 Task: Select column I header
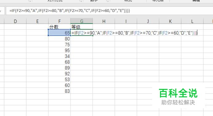coord(126,21)
